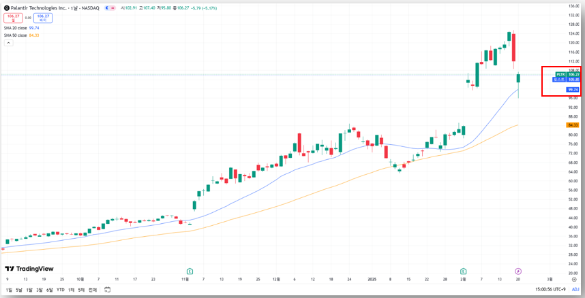Click the November earnings E marker

point(190,271)
